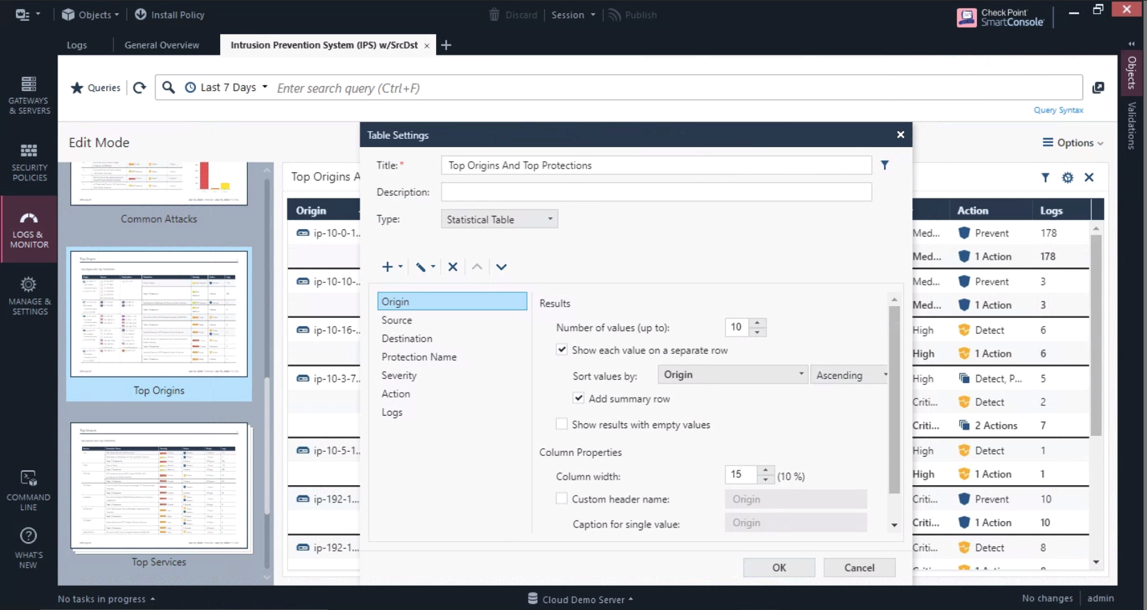Open Gateways & Servers in the sidebar
The width and height of the screenshot is (1147, 610).
pyautogui.click(x=29, y=95)
